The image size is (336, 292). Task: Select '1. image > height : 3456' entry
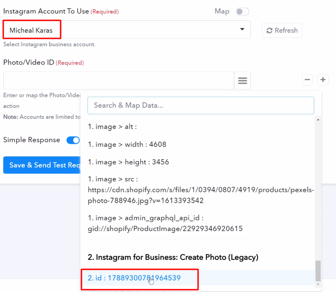(128, 162)
